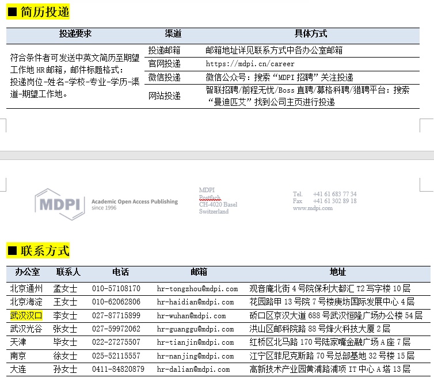The image size is (434, 385).
Task: Click www.mdpi.com in the header
Action: coord(313,208)
